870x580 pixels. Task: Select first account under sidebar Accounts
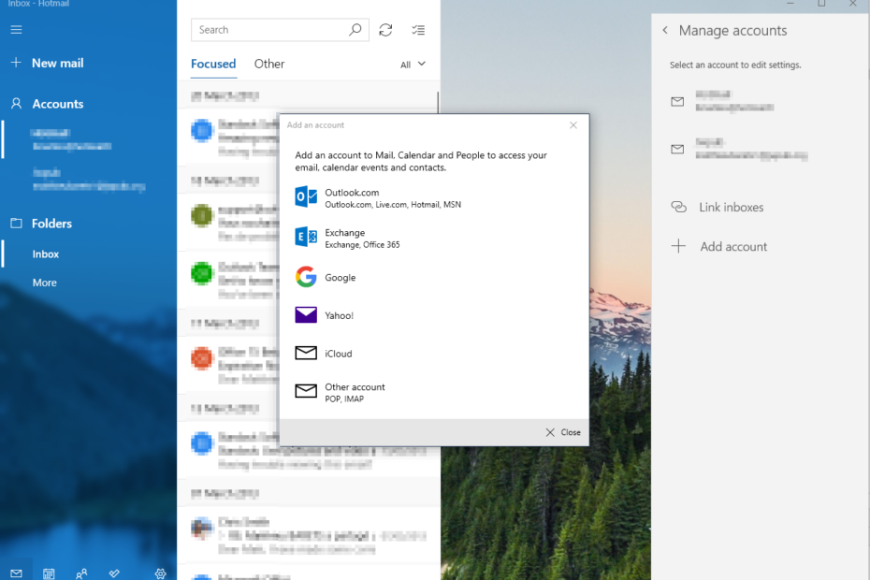(x=72, y=139)
